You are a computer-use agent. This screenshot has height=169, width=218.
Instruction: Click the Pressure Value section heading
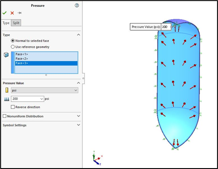13,83
